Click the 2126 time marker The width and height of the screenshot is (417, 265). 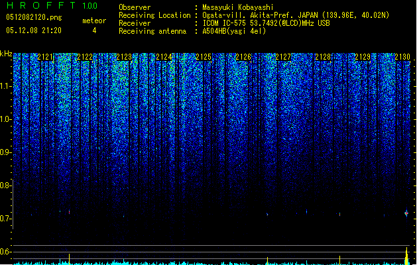click(x=243, y=57)
